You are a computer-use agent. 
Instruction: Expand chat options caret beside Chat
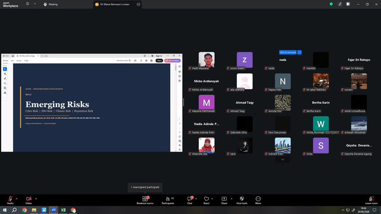pos(196,199)
